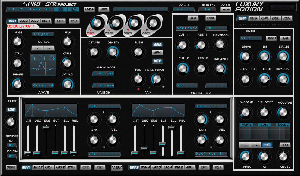This screenshot has height=176, width=300.
Task: Open the 3 octave unison dropdown
Action: coord(104,85)
